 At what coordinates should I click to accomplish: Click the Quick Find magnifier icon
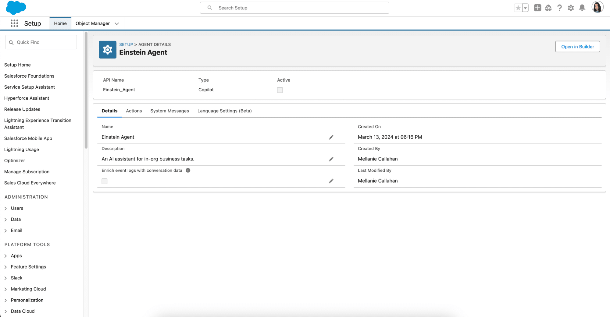coord(11,42)
